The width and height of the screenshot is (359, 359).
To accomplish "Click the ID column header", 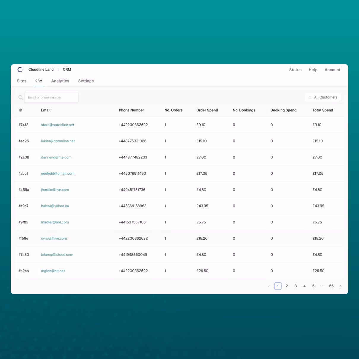I will (x=20, y=110).
